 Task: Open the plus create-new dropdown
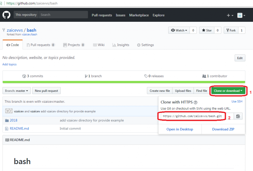pyautogui.click(x=230, y=15)
